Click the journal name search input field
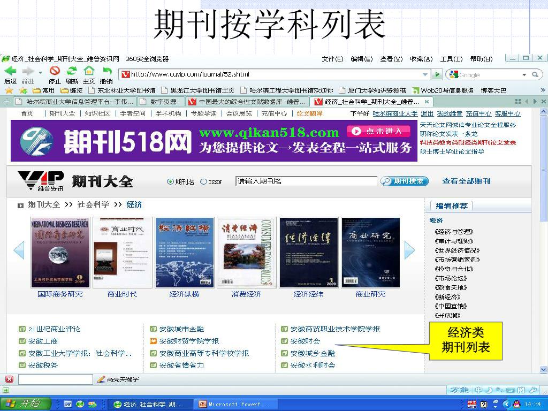548x411 pixels. pos(306,181)
